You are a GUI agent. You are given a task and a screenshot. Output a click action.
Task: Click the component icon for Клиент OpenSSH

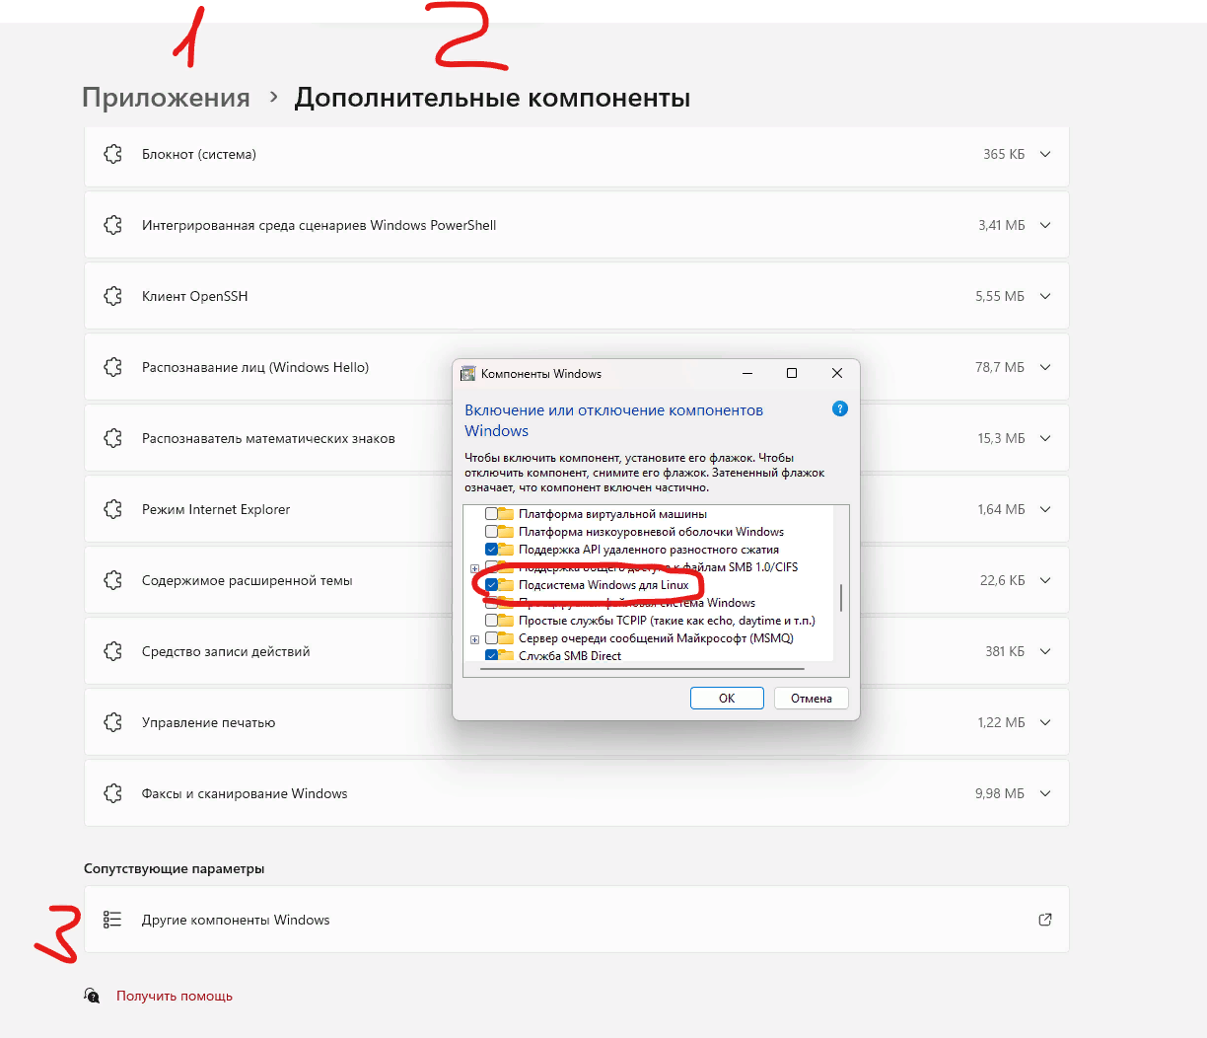113,296
